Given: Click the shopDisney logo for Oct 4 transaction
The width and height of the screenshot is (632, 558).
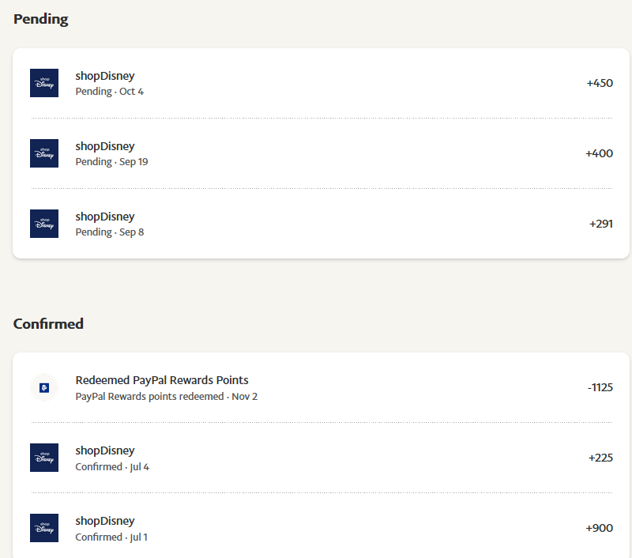Looking at the screenshot, I should coord(44,83).
